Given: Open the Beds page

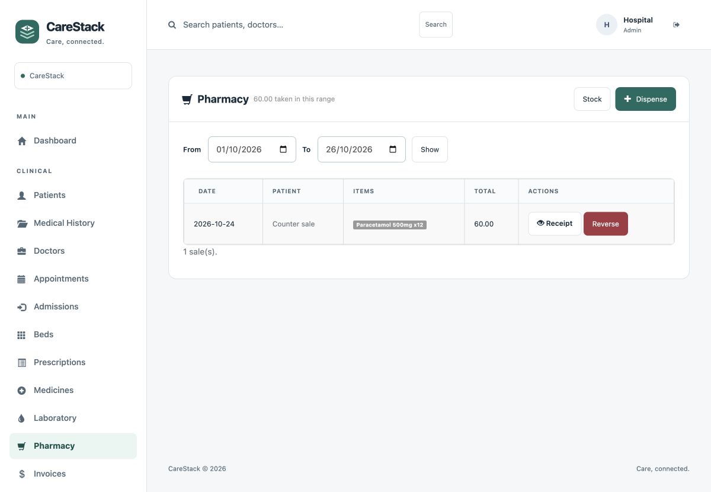Looking at the screenshot, I should [73, 334].
